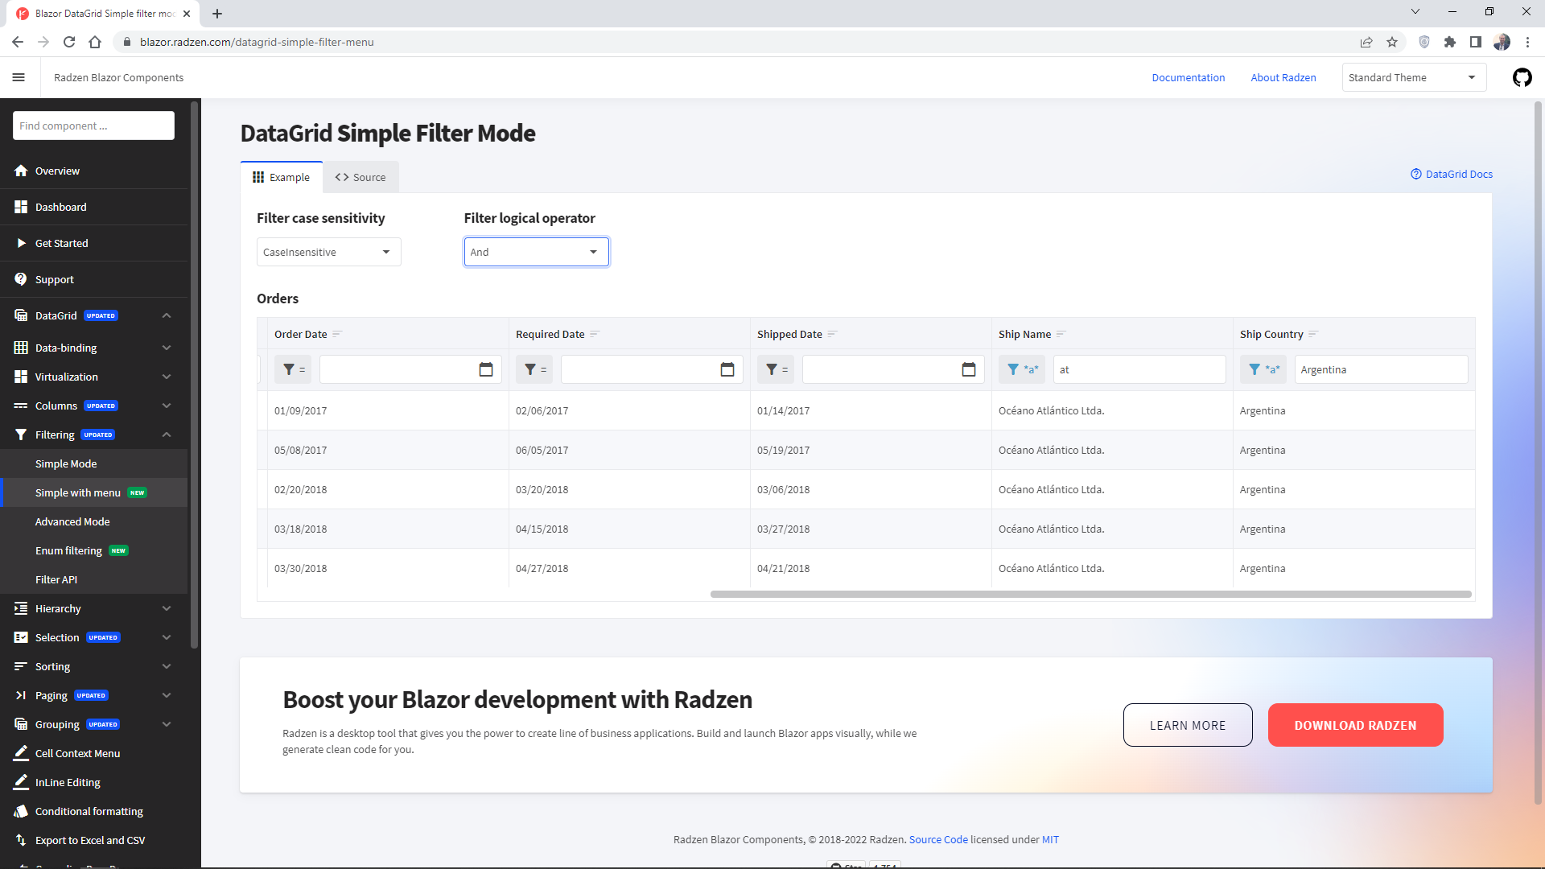The image size is (1545, 869).
Task: Focus the Find component search box
Action: [93, 126]
